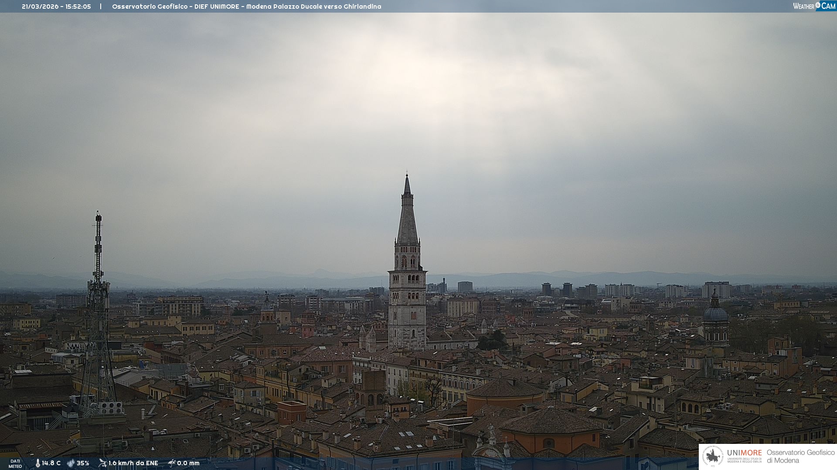The width and height of the screenshot is (837, 470).
Task: Click the humidity water drops icon
Action: click(71, 463)
